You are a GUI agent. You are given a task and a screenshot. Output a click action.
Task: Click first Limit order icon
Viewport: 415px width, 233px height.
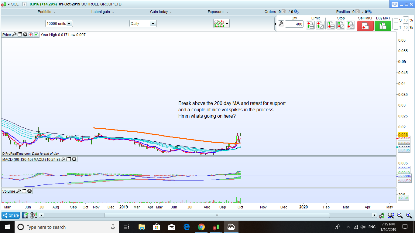pos(310,25)
